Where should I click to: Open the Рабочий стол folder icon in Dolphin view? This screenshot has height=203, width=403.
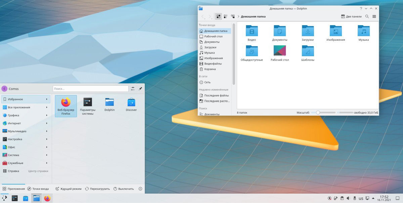(280, 53)
